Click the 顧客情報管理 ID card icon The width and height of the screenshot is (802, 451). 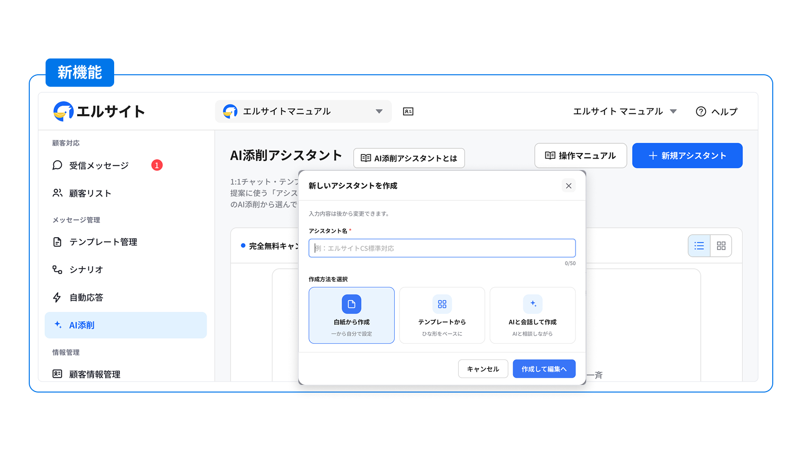click(x=57, y=374)
